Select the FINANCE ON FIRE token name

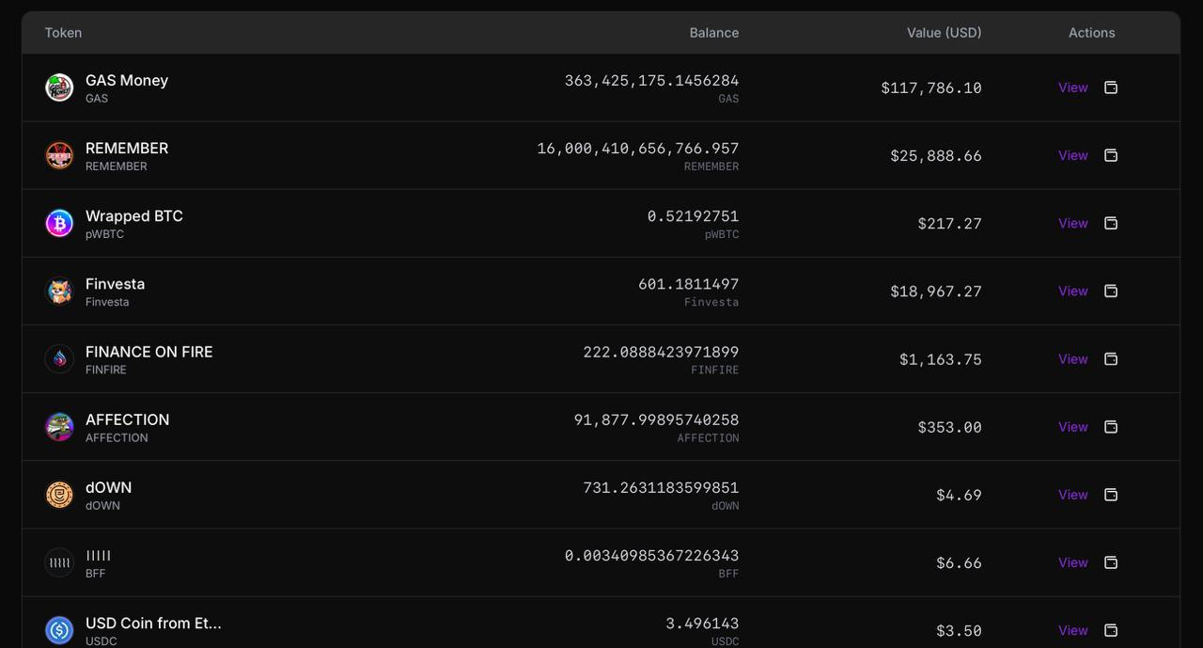point(149,352)
